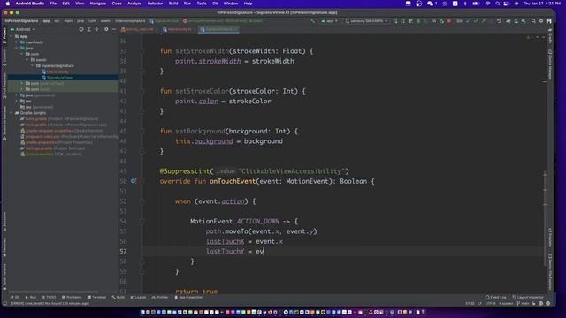
Task: Open the File menu
Action: [53, 4]
